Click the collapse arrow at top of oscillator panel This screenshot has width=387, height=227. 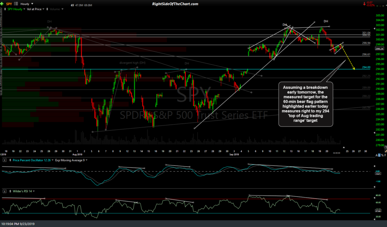coord(374,166)
